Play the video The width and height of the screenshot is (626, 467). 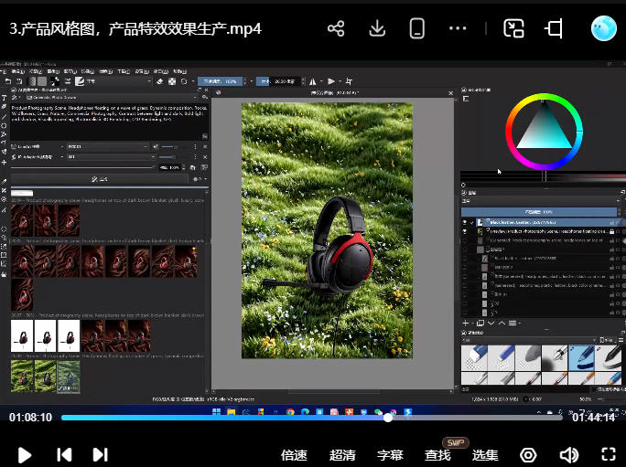click(x=25, y=454)
